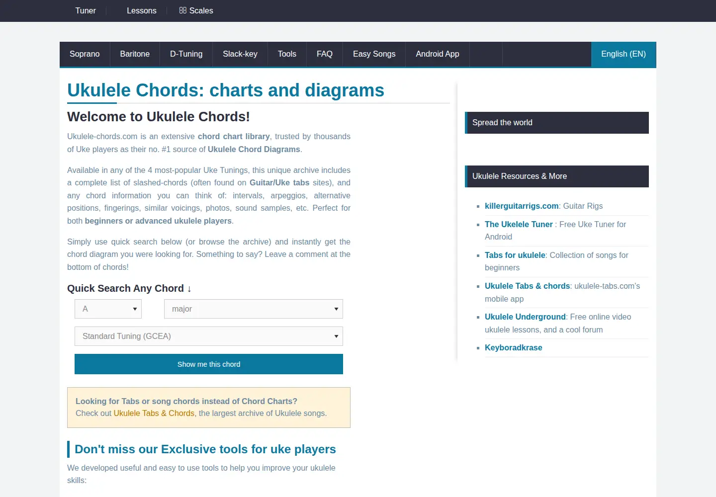This screenshot has width=716, height=497.
Task: Click the Ukulele Chords: charts and diagrams title
Action: [226, 90]
